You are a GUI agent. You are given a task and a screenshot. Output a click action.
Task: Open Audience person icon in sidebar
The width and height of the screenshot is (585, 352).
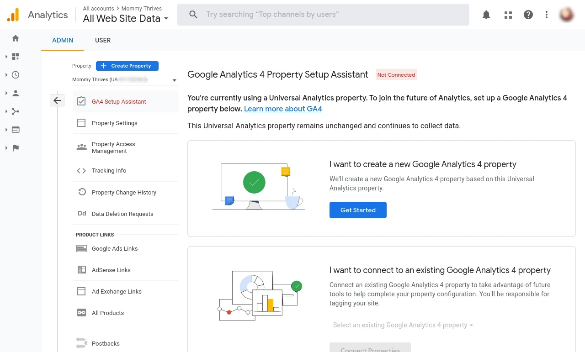16,93
